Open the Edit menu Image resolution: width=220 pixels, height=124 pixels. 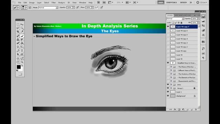point(25,2)
